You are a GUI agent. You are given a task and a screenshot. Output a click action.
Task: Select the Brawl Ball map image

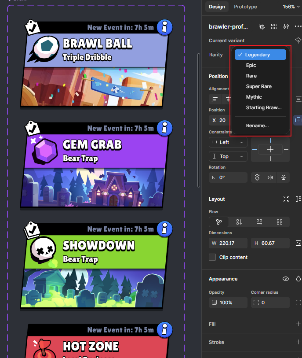click(x=93, y=87)
